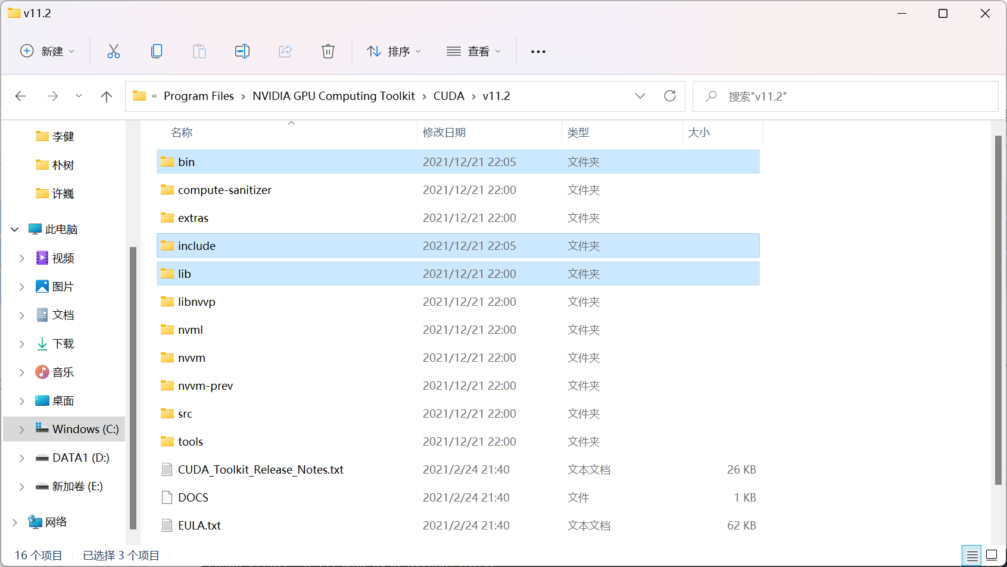Go forward with the right arrow
Screen dimensions: 1007x567
[52, 96]
